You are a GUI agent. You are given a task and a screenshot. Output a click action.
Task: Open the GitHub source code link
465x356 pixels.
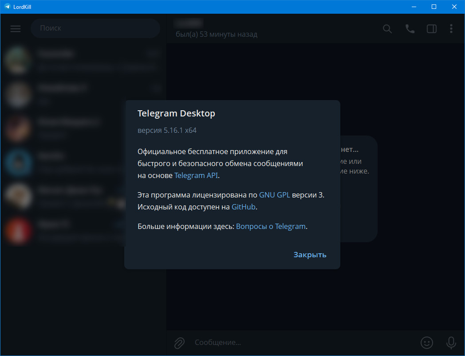tap(244, 207)
